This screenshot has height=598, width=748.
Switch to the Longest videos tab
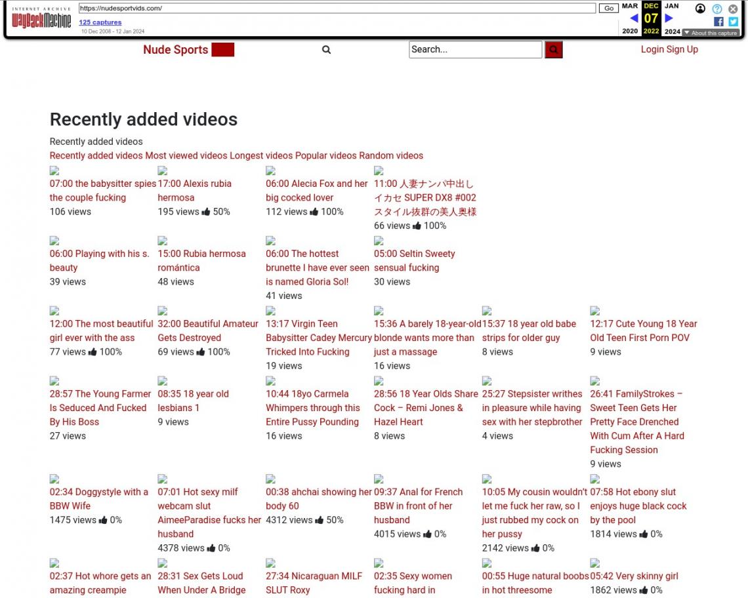(x=260, y=155)
